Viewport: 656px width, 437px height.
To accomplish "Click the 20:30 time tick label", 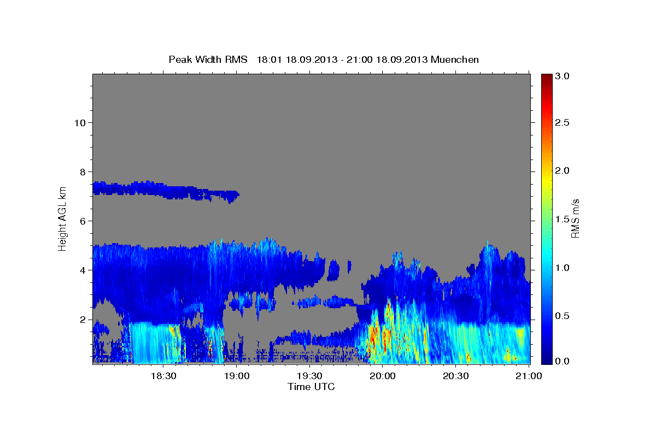I will click(x=455, y=376).
